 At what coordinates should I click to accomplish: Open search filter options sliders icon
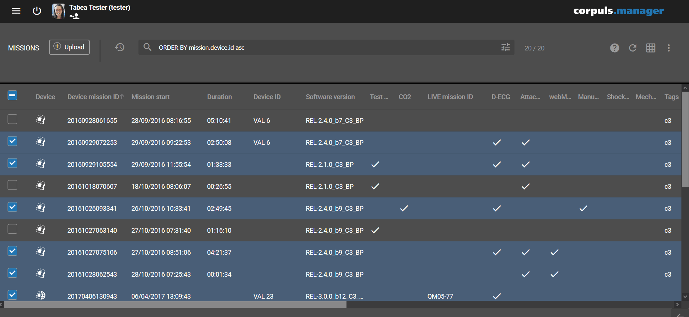tap(505, 48)
